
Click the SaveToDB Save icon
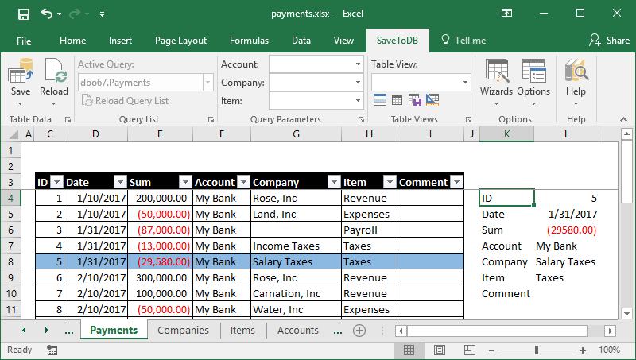coord(21,71)
